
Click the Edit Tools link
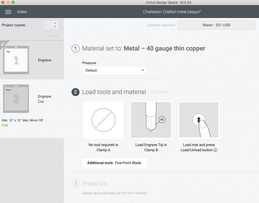[159, 92]
